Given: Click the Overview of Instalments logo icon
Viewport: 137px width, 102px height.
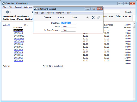Looking at the screenshot, I should 3,3.
